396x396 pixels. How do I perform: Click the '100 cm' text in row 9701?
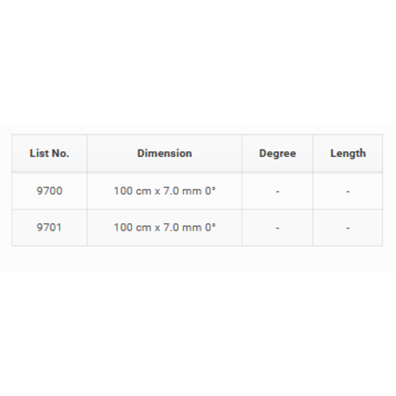click(x=133, y=227)
